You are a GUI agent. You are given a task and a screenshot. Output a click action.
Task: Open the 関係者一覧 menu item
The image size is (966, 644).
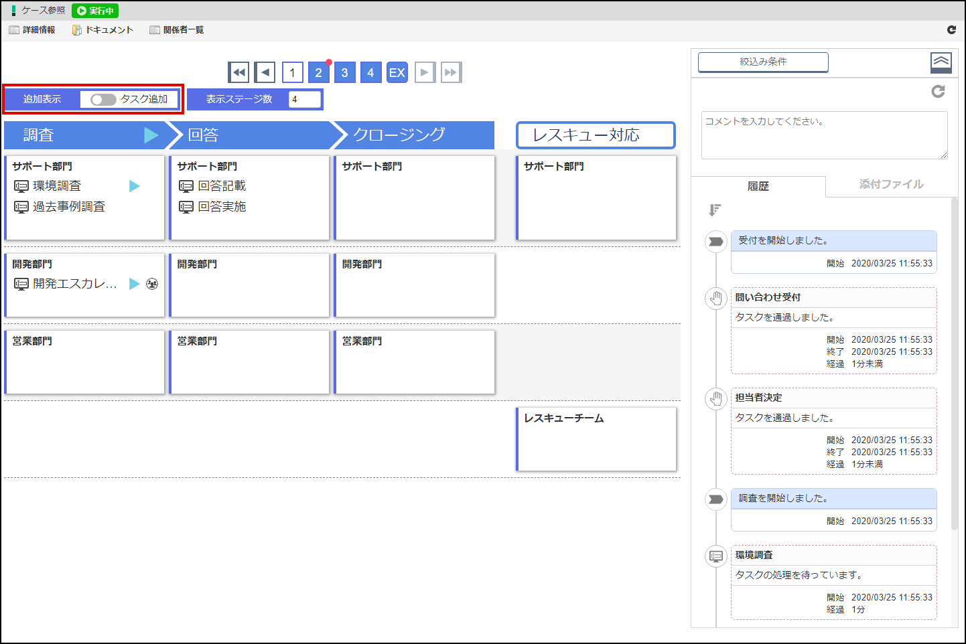coord(177,30)
